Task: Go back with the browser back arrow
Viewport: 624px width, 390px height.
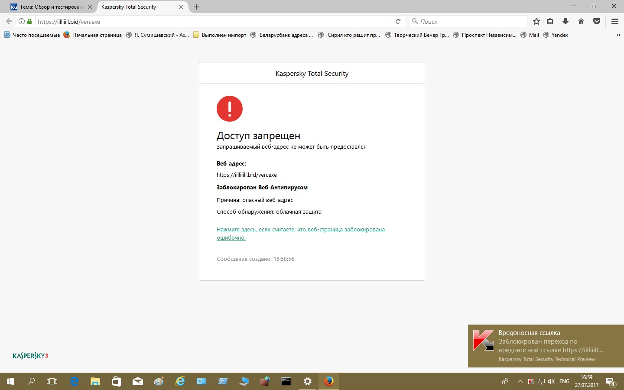Action: coord(9,21)
